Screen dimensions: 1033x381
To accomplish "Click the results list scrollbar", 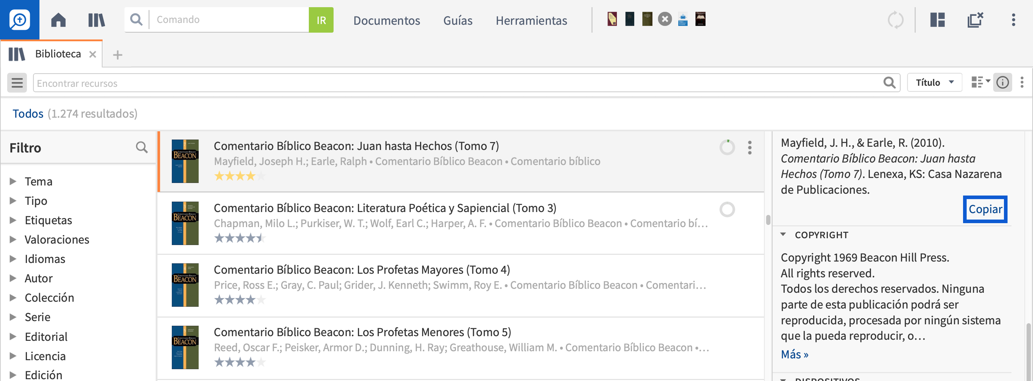I will pos(768,220).
